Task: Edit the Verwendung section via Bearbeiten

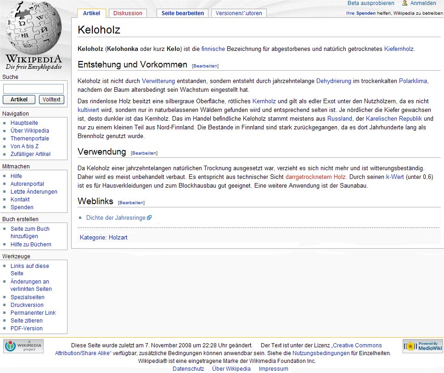Action: pos(144,153)
